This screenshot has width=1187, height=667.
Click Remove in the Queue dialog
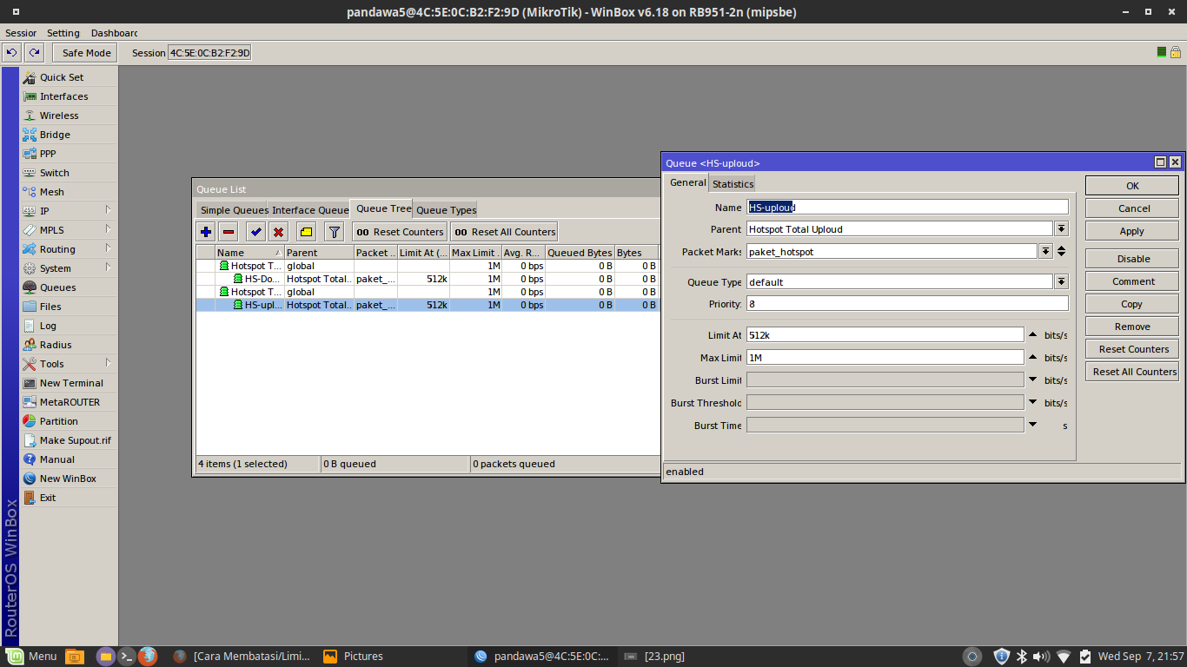coord(1132,327)
